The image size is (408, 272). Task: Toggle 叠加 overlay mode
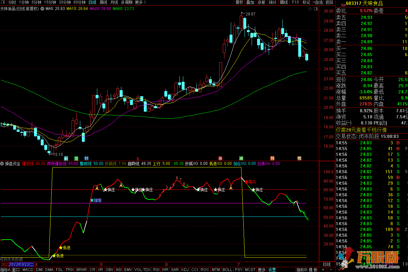[x=250, y=3]
